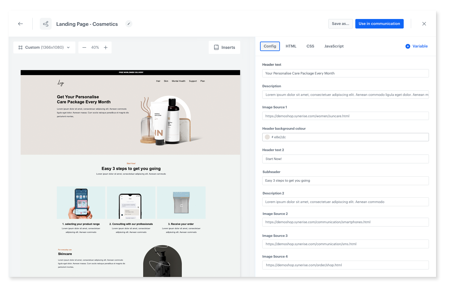Screen dimensions: 450x290
Task: Open the JavaScript tab
Action: pos(334,46)
